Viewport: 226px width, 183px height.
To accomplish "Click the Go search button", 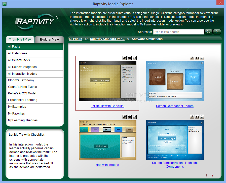I will (x=208, y=32).
